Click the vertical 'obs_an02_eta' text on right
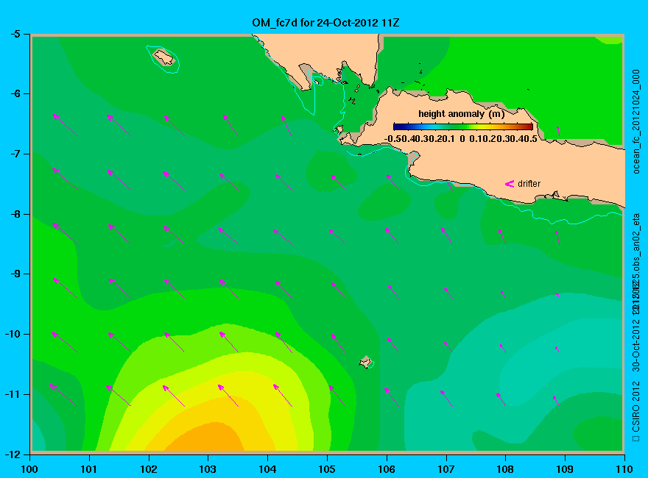The width and height of the screenshot is (648, 478). 636,240
